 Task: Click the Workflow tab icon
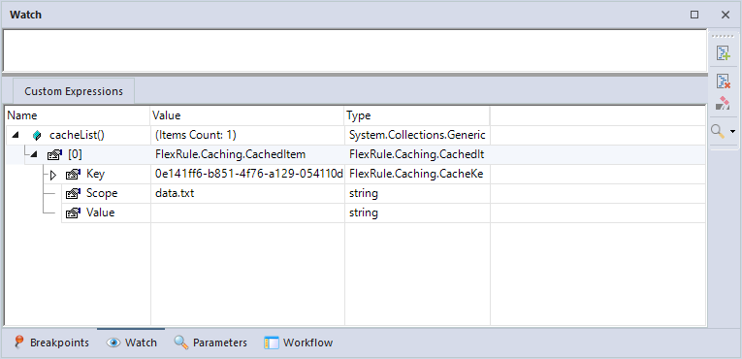(x=272, y=343)
